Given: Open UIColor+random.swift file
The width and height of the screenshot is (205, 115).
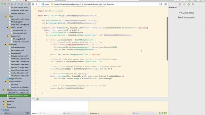Looking at the screenshot, I should click(19, 8).
